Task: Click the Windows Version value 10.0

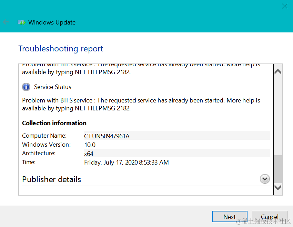Action: pos(90,145)
